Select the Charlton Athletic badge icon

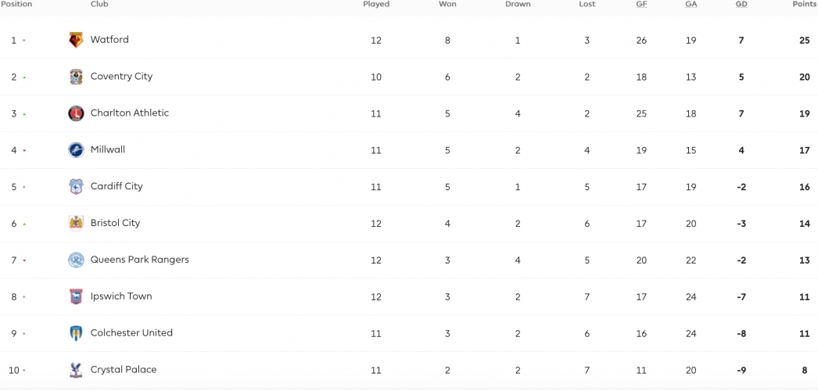click(x=76, y=113)
